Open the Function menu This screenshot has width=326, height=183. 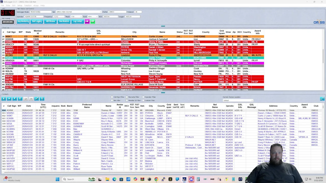tap(28, 5)
